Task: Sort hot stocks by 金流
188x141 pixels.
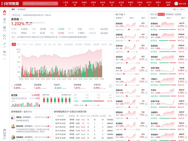Action: click(x=132, y=18)
